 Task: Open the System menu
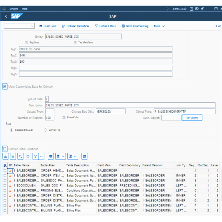click(14, 9)
